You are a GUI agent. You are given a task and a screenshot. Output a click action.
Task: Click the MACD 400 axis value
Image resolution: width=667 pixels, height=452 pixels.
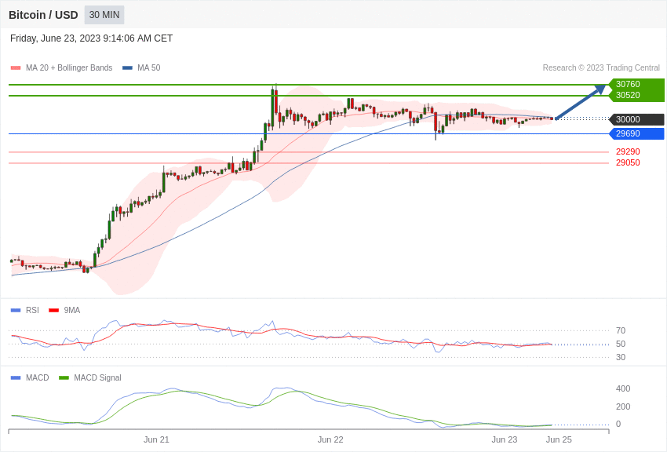[623, 388]
